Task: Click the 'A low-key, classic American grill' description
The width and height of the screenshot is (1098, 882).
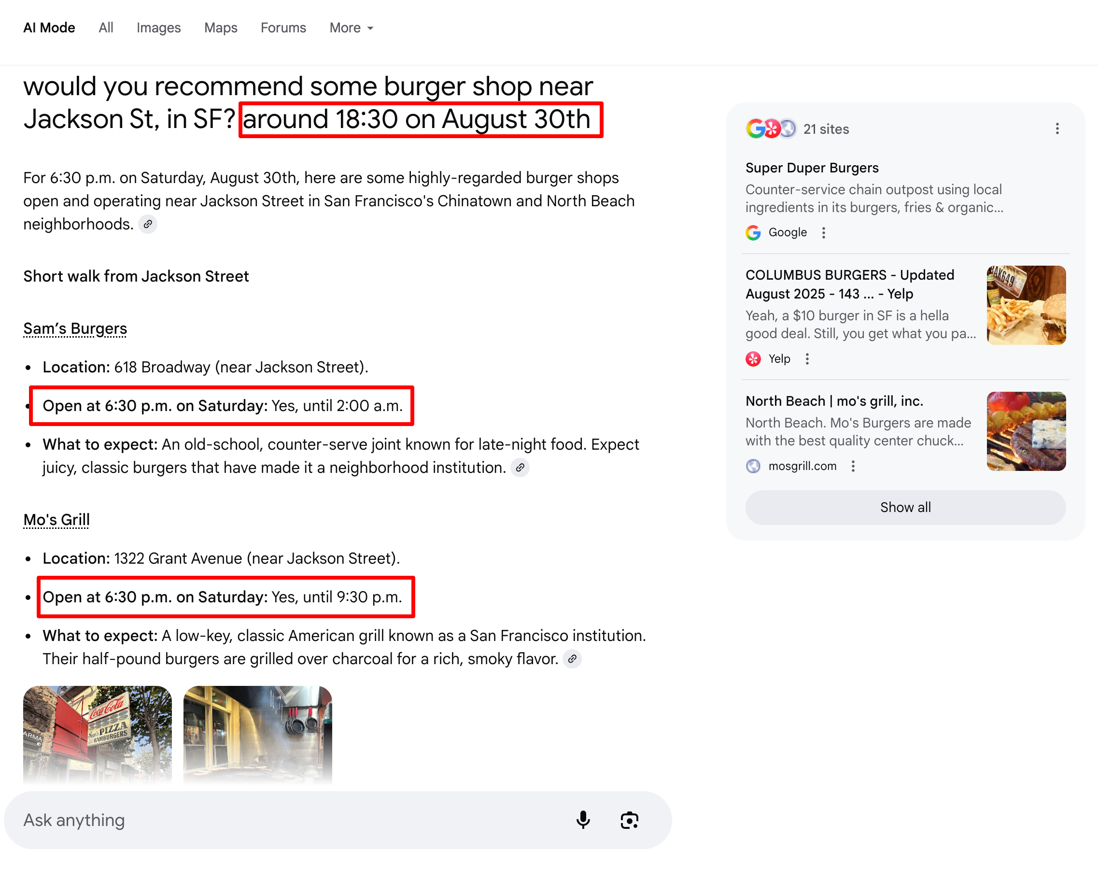Action: 344,647
